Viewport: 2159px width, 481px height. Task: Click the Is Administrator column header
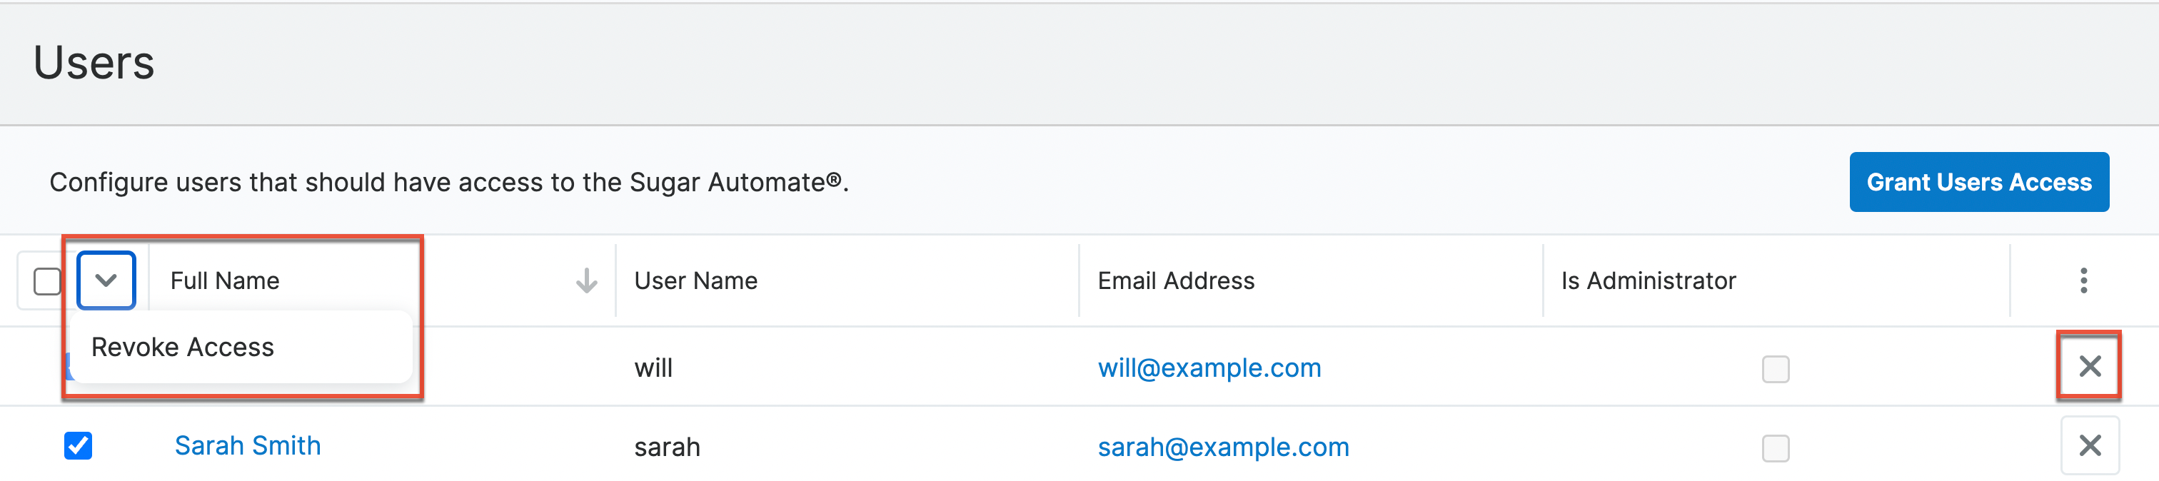1648,280
